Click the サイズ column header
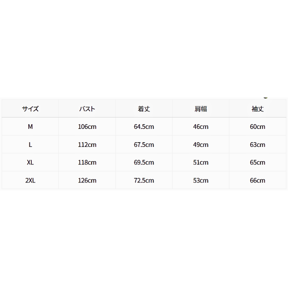 [x=30, y=109]
